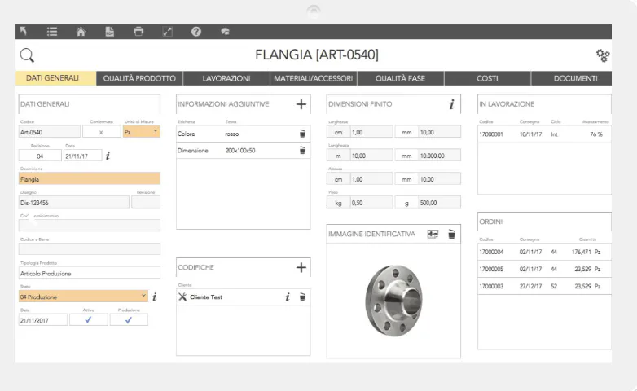Click the Revisione field 04

click(40, 156)
